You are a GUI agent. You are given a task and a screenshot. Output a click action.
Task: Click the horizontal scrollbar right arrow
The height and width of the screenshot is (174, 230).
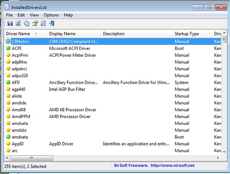coord(218,158)
